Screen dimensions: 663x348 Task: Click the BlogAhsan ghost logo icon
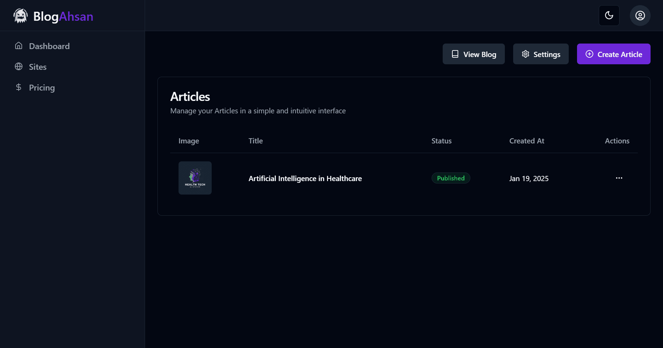point(20,16)
